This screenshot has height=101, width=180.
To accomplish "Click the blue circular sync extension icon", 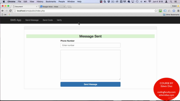I will [174, 11].
